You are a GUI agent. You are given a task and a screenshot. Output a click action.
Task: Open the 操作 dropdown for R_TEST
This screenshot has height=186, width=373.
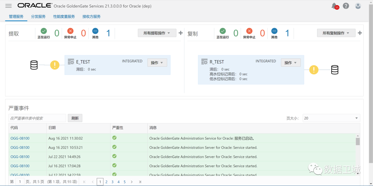click(x=291, y=63)
